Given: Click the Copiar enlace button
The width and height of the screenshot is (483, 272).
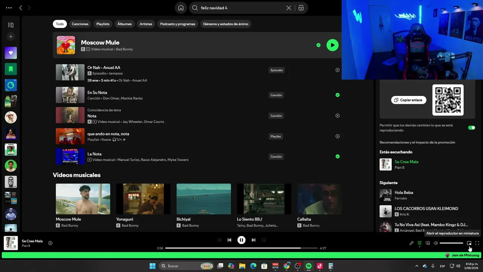Looking at the screenshot, I should point(409,100).
